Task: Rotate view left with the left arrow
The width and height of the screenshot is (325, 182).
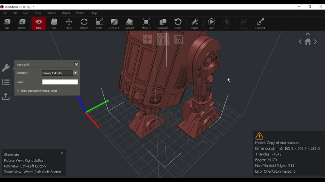Action: click(300, 42)
